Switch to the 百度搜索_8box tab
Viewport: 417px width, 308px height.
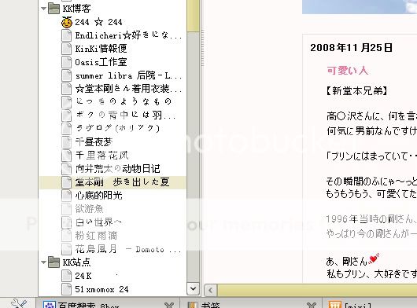[x=109, y=304]
